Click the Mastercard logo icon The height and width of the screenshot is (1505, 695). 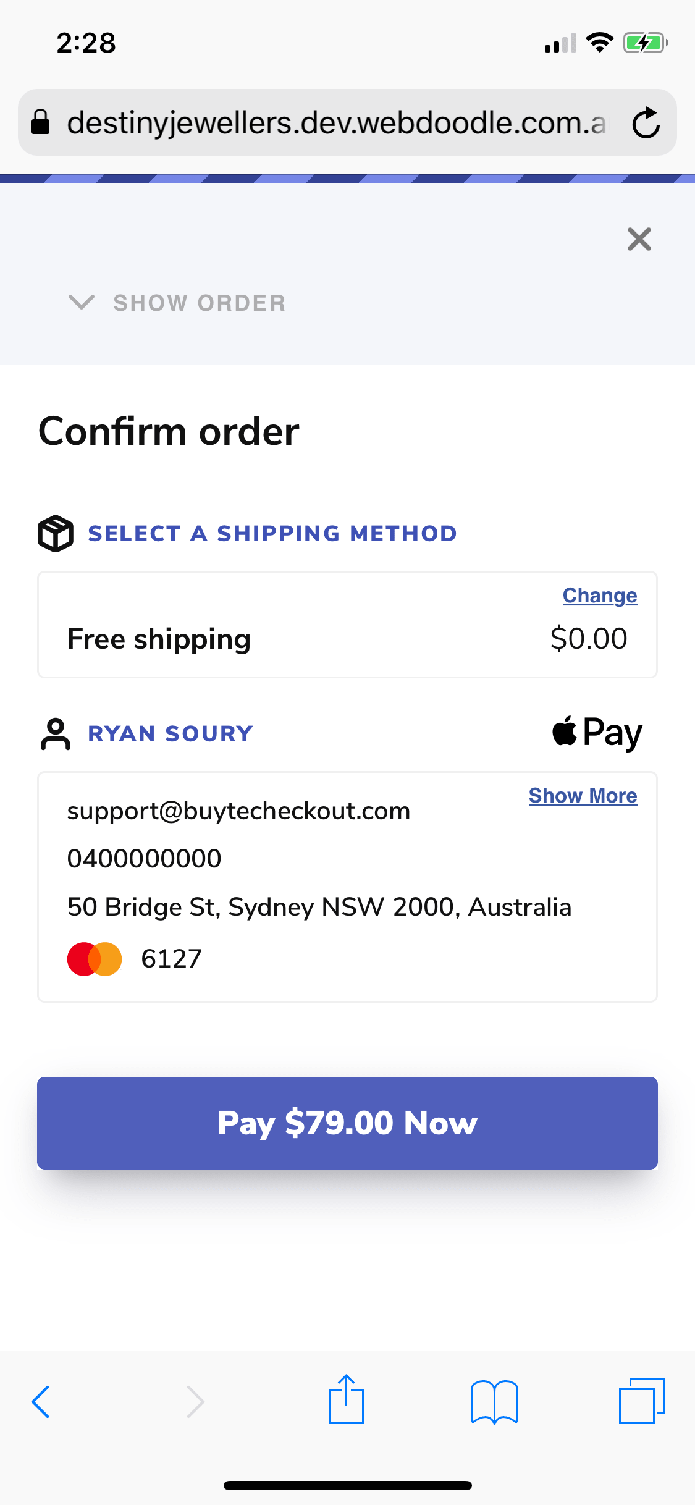click(x=95, y=959)
